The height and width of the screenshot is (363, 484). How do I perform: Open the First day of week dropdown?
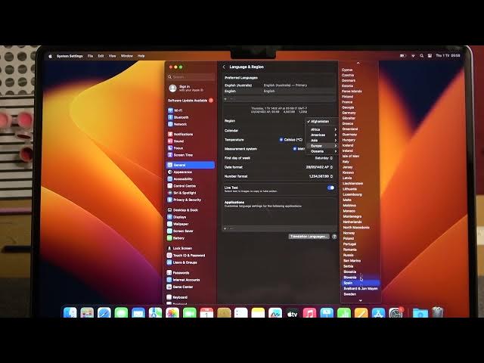pos(324,158)
